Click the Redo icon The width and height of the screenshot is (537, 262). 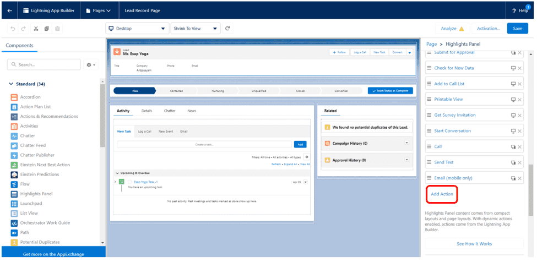click(x=23, y=29)
